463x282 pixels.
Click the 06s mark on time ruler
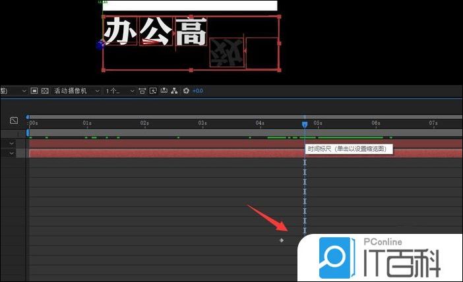click(x=375, y=123)
